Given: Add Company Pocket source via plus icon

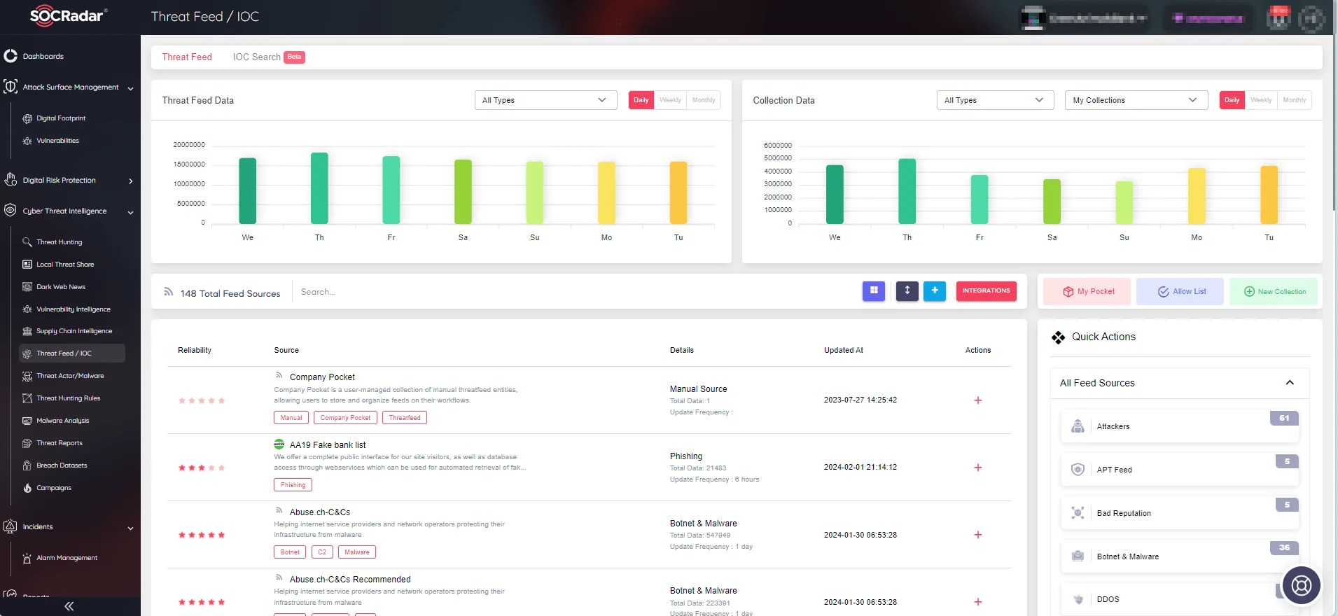Looking at the screenshot, I should pyautogui.click(x=978, y=400).
